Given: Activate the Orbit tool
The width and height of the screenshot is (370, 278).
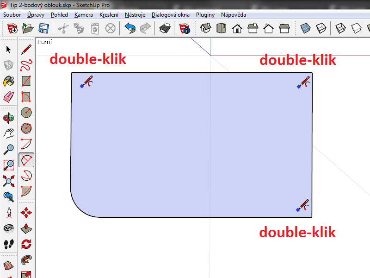Looking at the screenshot, I should 9,118.
